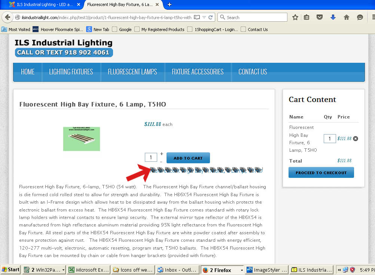Click inside the browser Search field
Viewport: 375px width, 275px height.
[252, 18]
